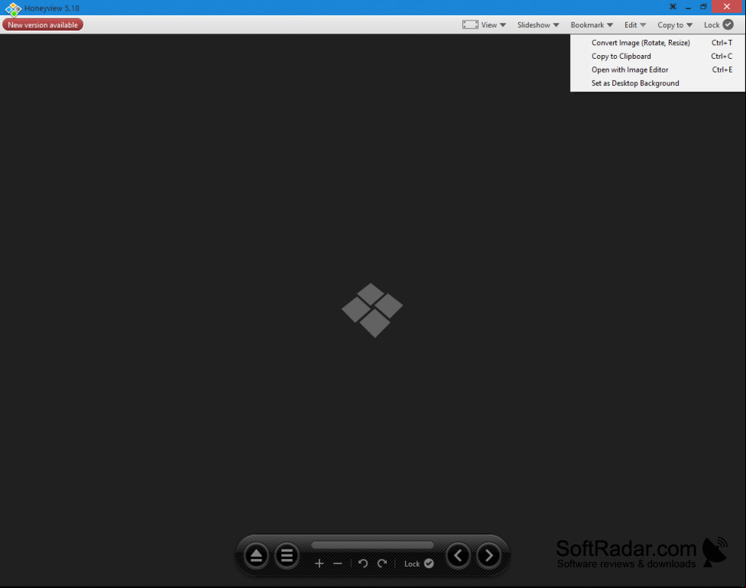Zoom out with the minus icon
The image size is (746, 588).
[338, 564]
